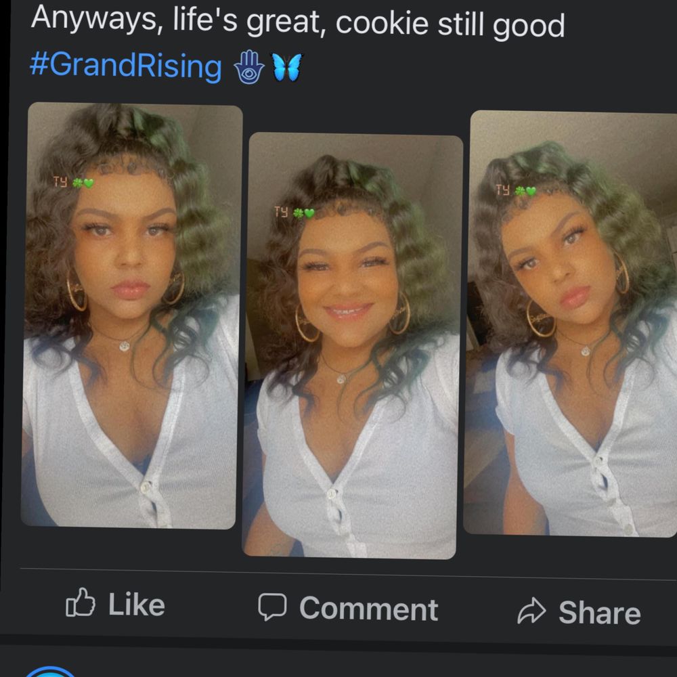Tap the TY clover sticker on left photo
Image resolution: width=677 pixels, height=677 pixels.
click(x=73, y=182)
